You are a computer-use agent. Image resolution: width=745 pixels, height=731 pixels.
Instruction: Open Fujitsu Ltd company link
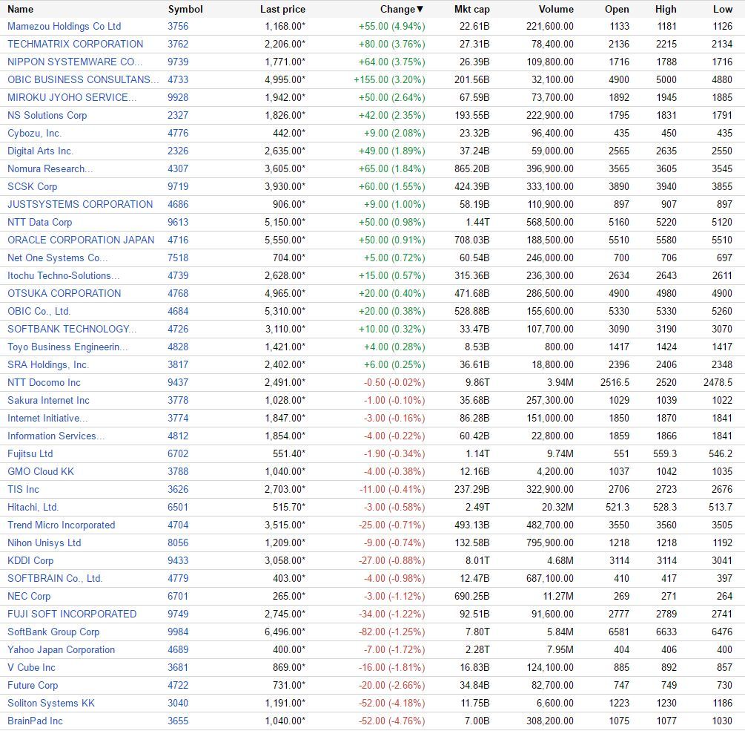30,453
